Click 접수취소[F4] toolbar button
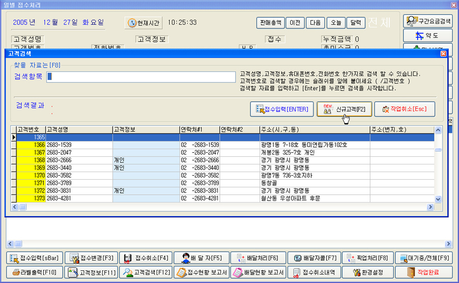 click(146, 258)
